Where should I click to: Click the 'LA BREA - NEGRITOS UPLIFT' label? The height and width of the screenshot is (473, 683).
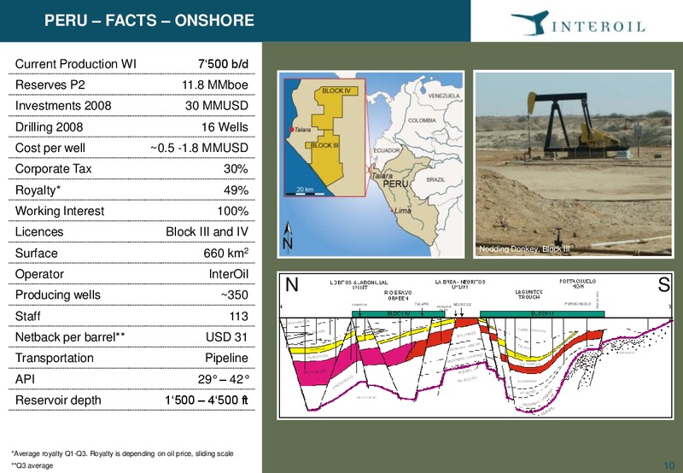click(460, 284)
